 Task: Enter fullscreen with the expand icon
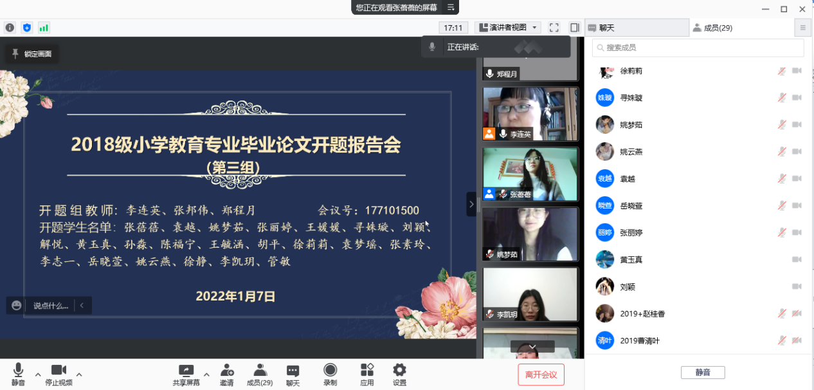click(554, 28)
